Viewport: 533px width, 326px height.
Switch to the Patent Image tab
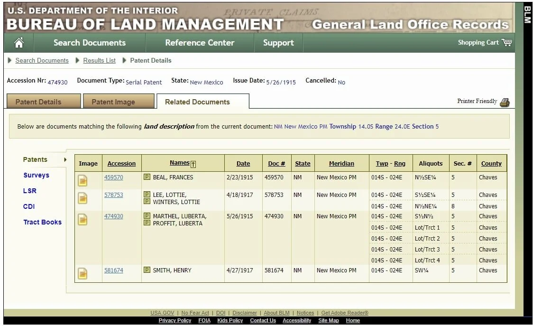coord(119,102)
